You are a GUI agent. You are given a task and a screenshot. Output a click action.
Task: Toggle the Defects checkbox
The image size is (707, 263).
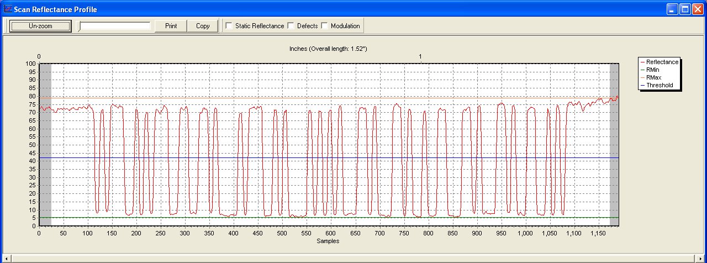(x=291, y=26)
